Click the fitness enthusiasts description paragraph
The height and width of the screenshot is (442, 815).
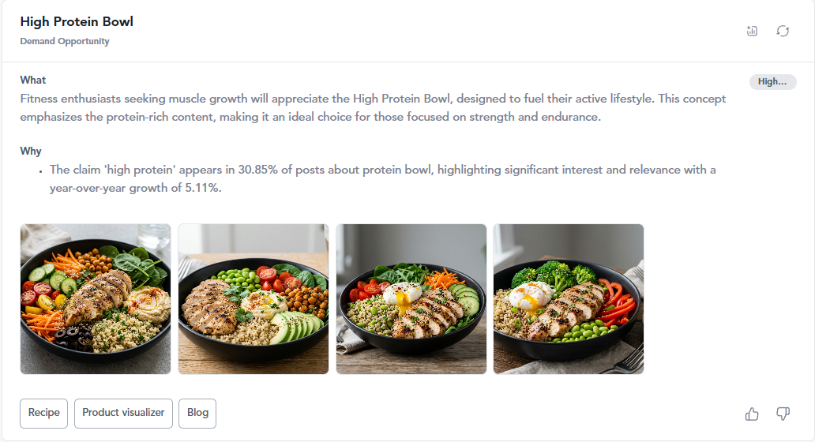coord(374,107)
